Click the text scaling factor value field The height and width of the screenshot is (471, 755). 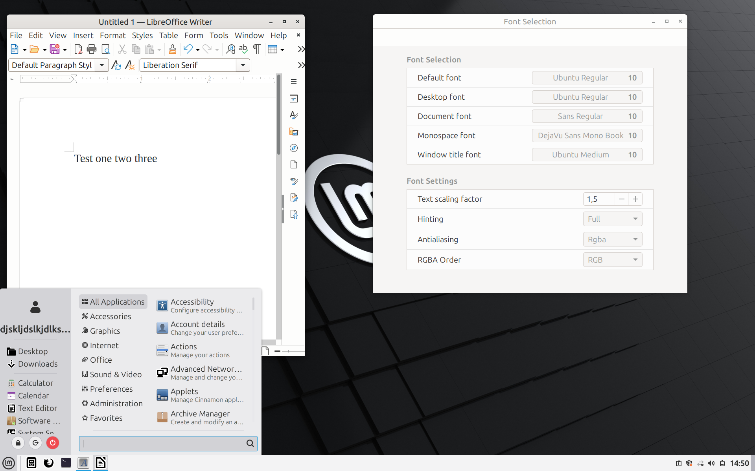(x=598, y=199)
